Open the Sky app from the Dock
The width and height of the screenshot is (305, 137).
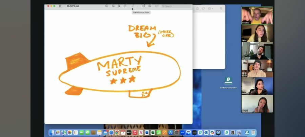coord(188,133)
